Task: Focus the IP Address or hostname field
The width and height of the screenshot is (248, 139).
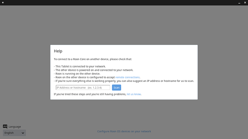Action: click(83, 87)
